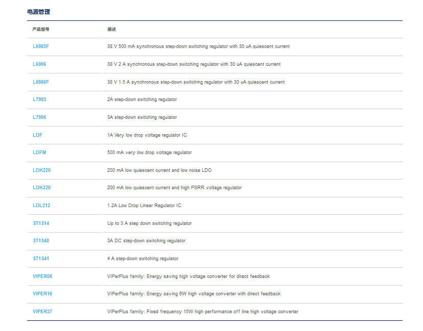This screenshot has height=331, width=423.
Task: Select "4 A step-down switching regulator" text
Action: [x=143, y=259]
